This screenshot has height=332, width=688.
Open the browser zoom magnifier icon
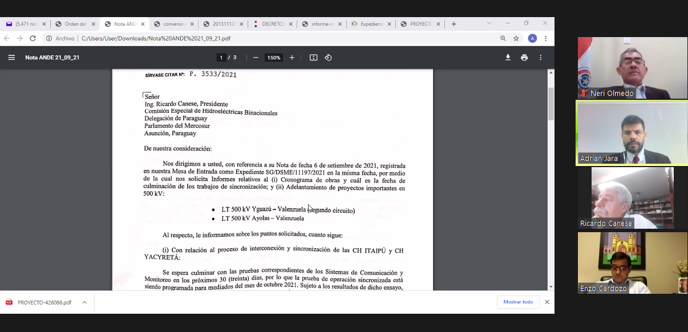(x=503, y=38)
